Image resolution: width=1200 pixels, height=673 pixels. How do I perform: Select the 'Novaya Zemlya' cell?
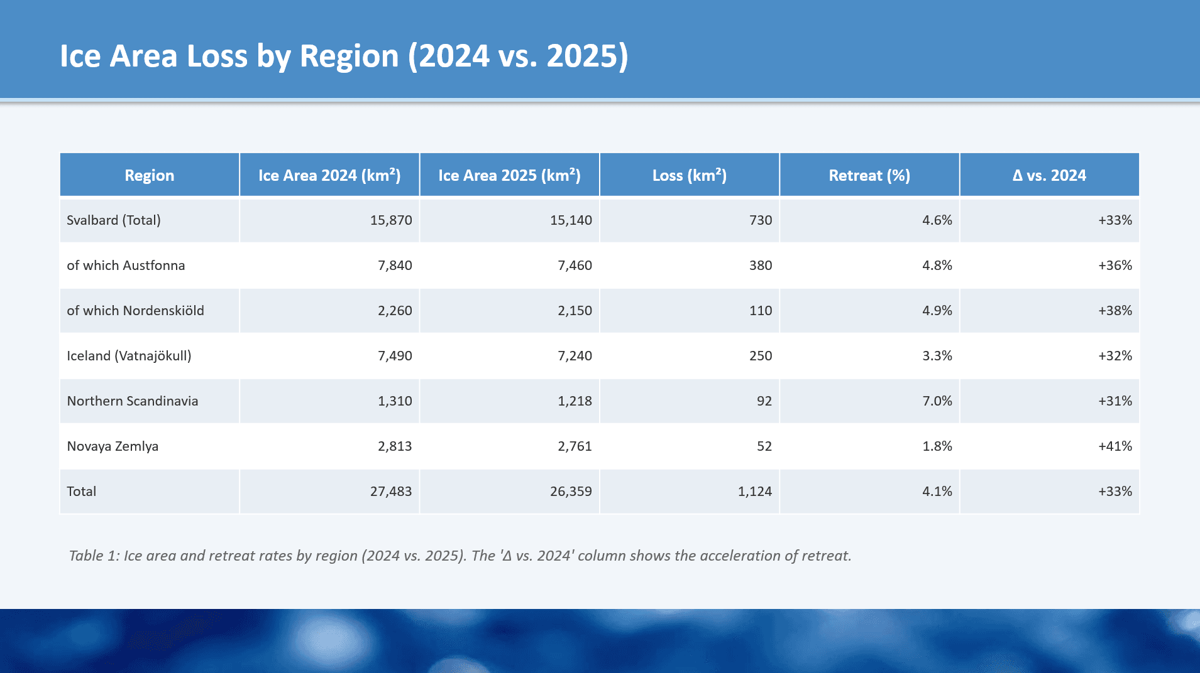[x=113, y=446]
